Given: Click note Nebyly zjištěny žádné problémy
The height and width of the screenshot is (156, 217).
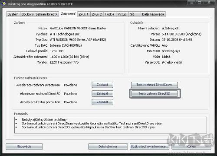Looking at the screenshot, I should click(x=45, y=120).
